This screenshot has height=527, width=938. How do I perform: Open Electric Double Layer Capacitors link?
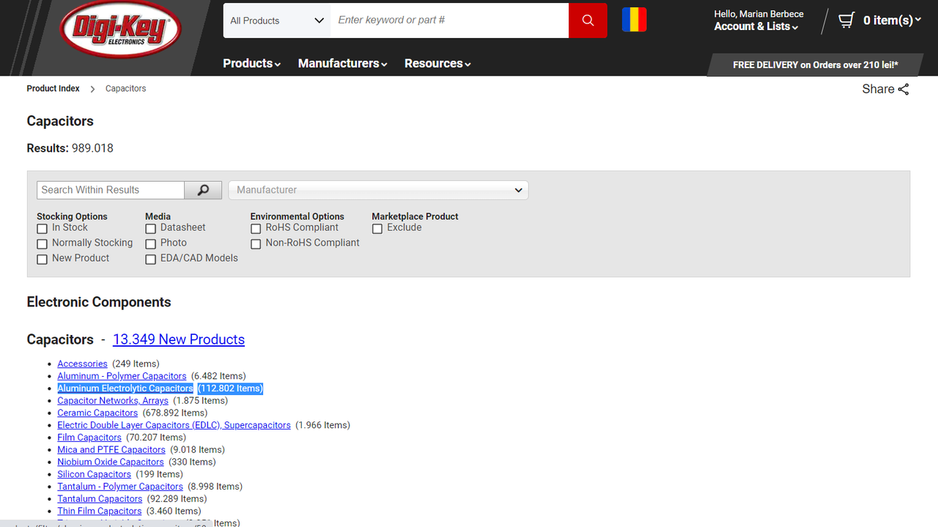174,425
